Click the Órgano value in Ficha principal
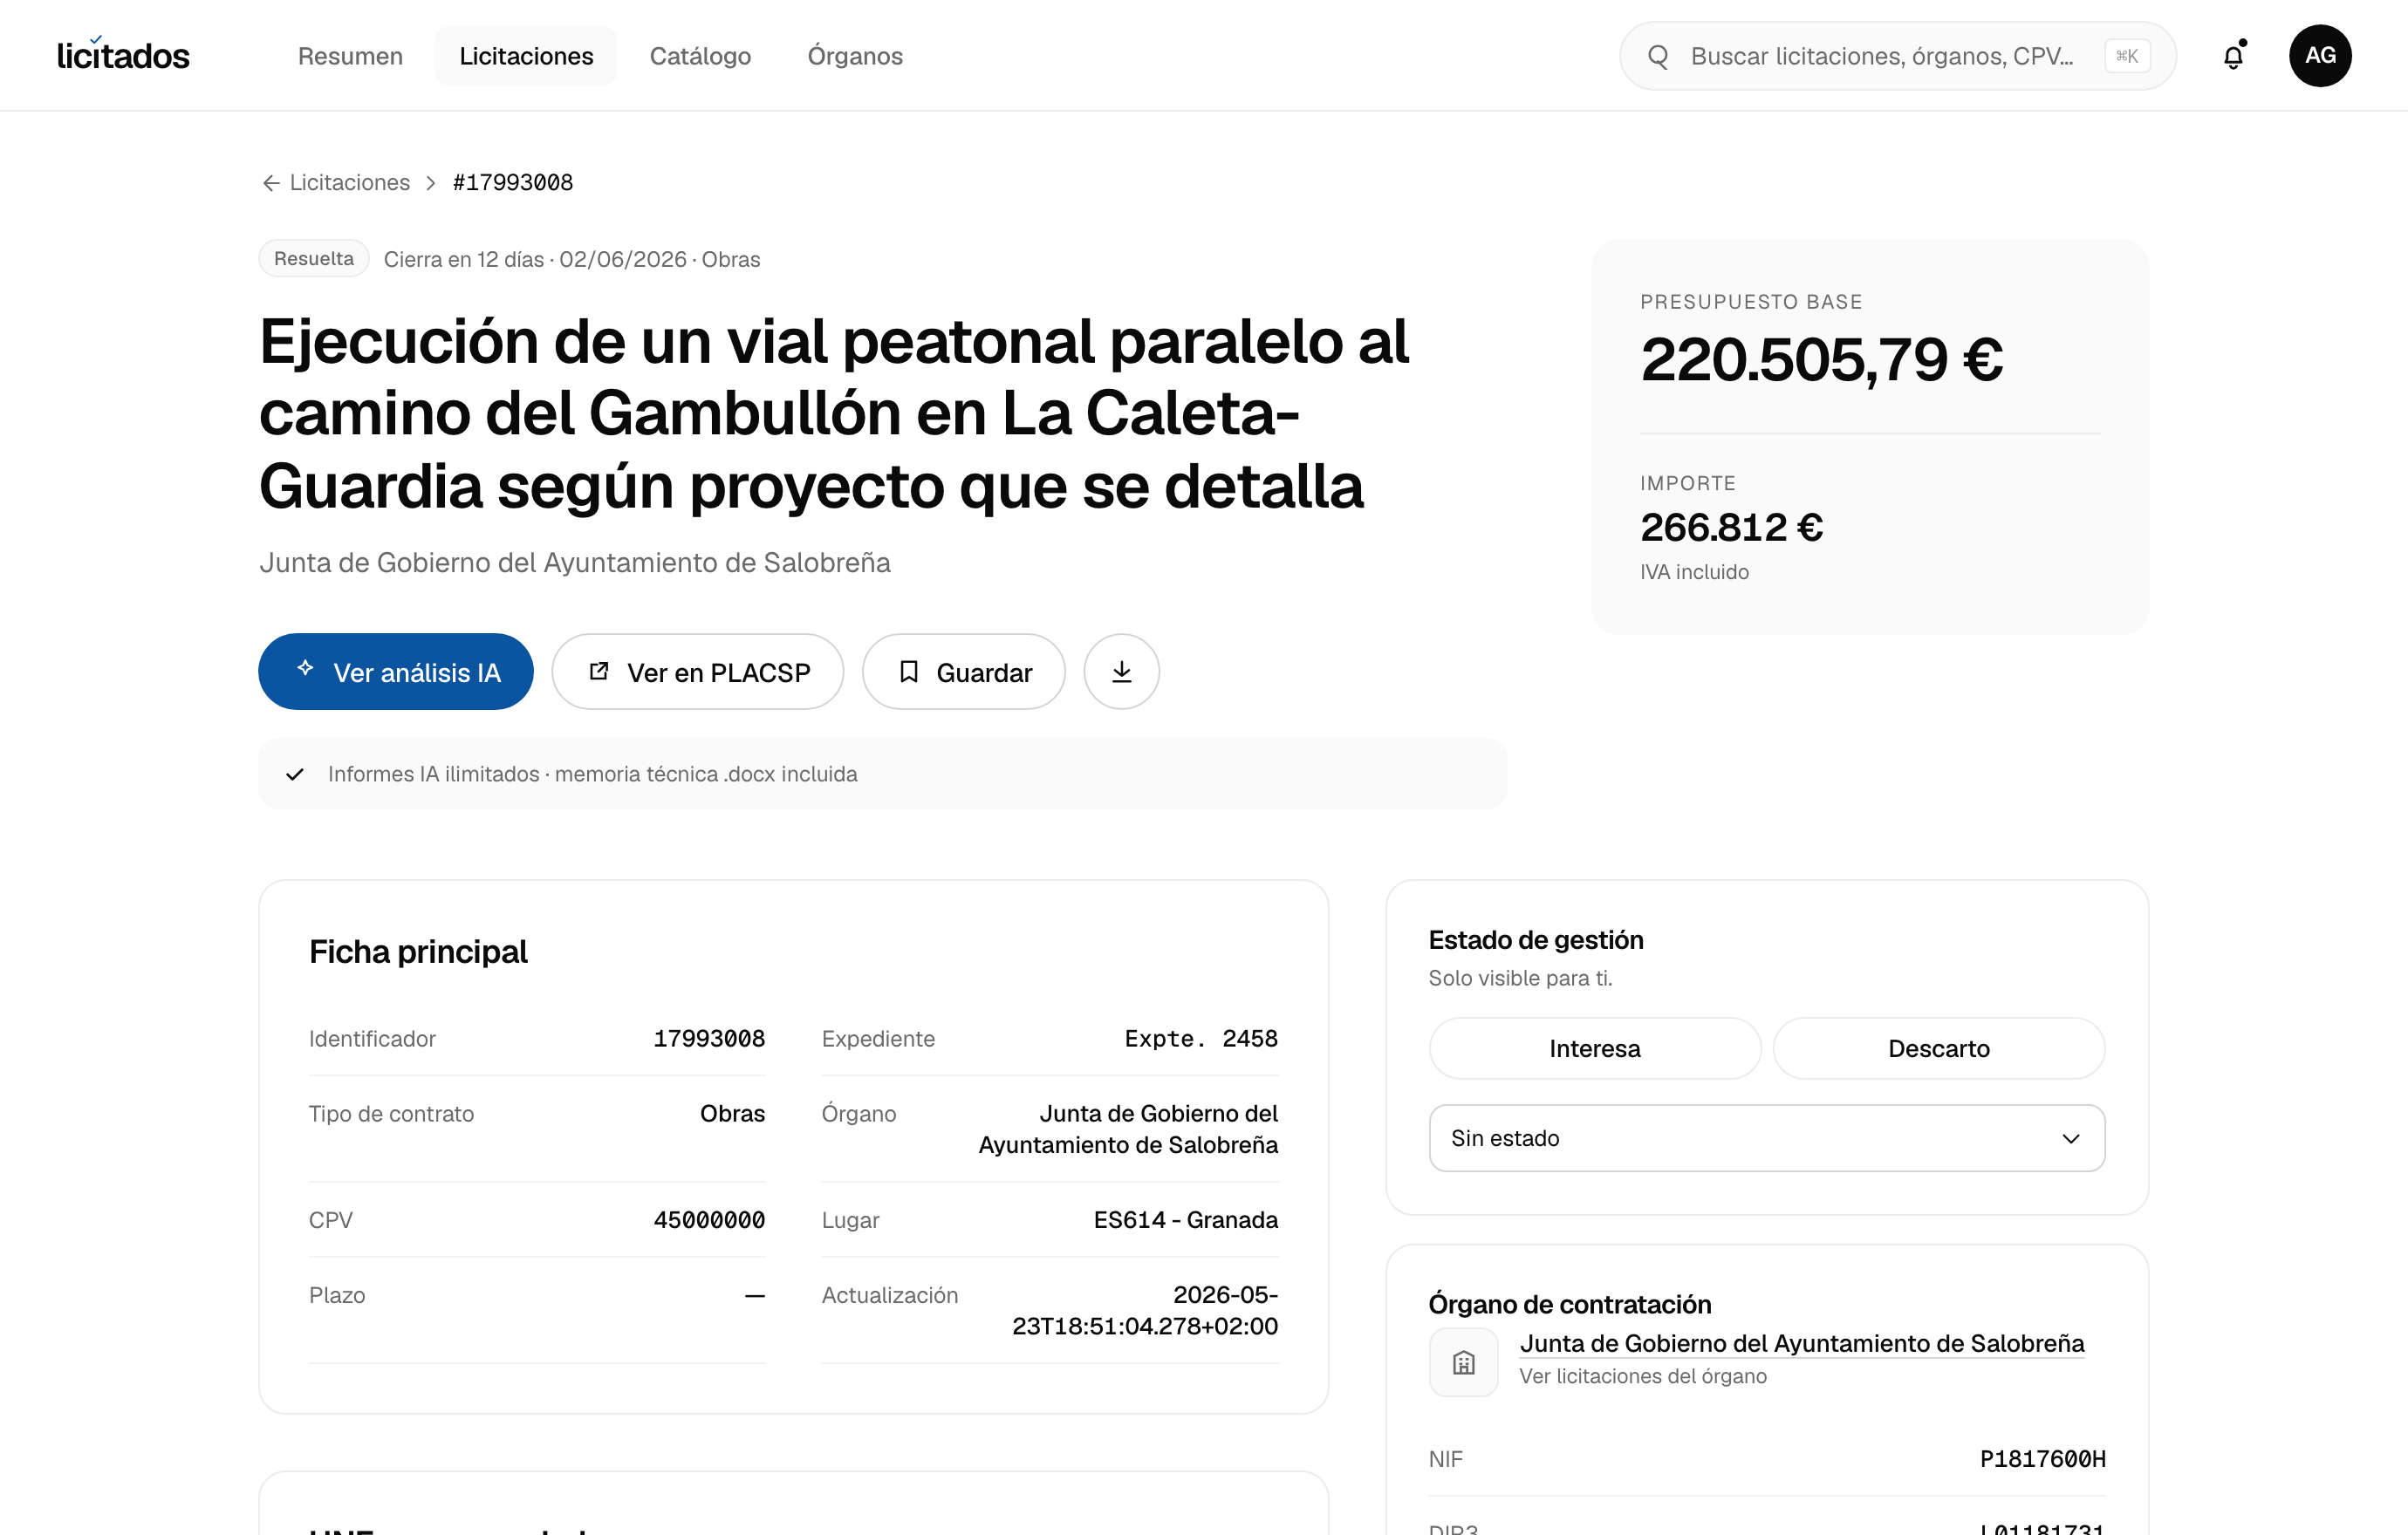2408x1535 pixels. point(1128,1129)
